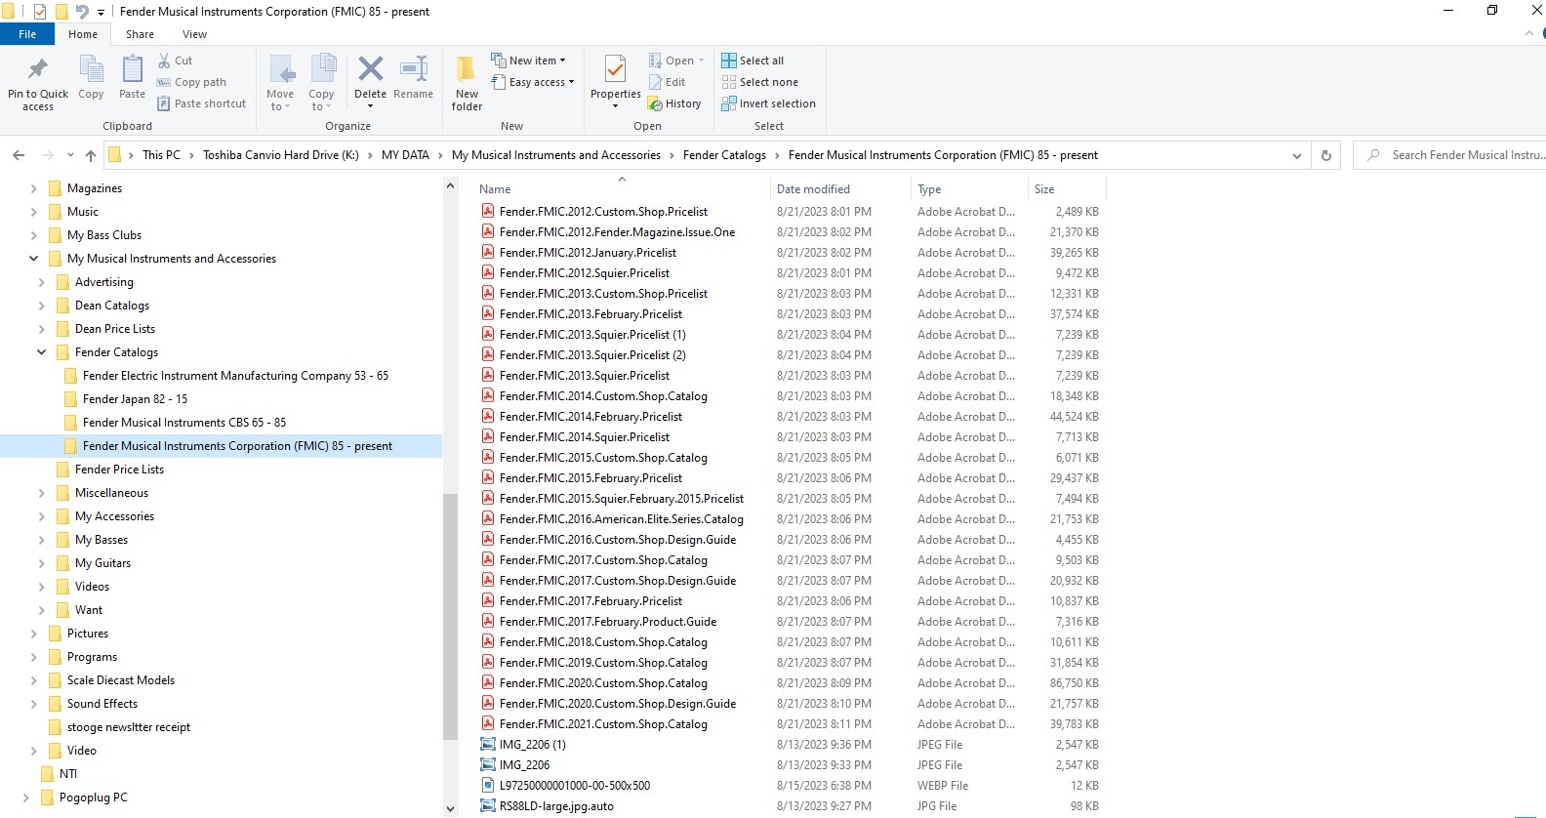Click the properties checkmark icon in title bar
This screenshot has width=1546, height=818.
[40, 12]
